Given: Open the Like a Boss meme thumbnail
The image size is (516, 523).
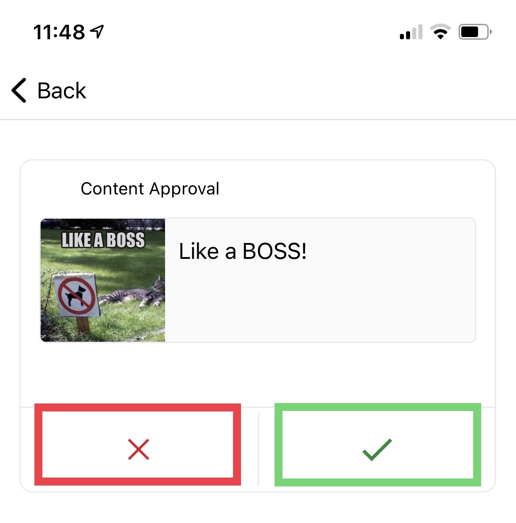Looking at the screenshot, I should click(x=103, y=280).
